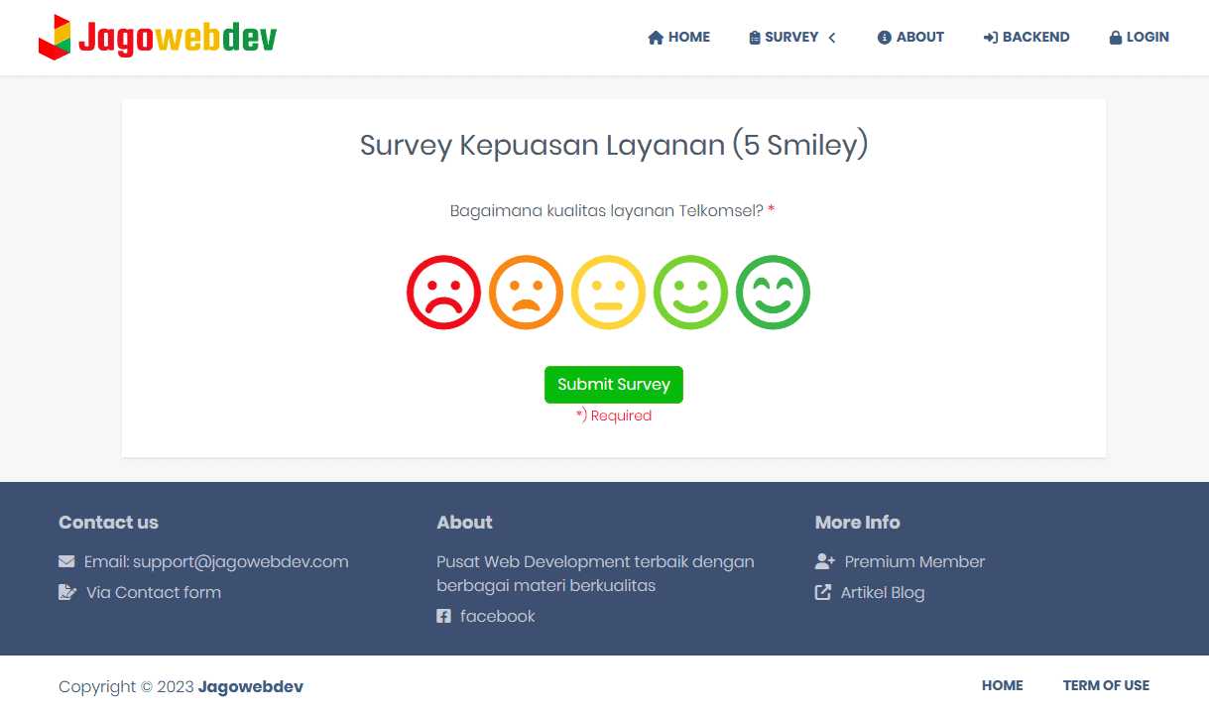The width and height of the screenshot is (1209, 715).
Task: Go to HOME in the top navigation
Action: pos(679,37)
